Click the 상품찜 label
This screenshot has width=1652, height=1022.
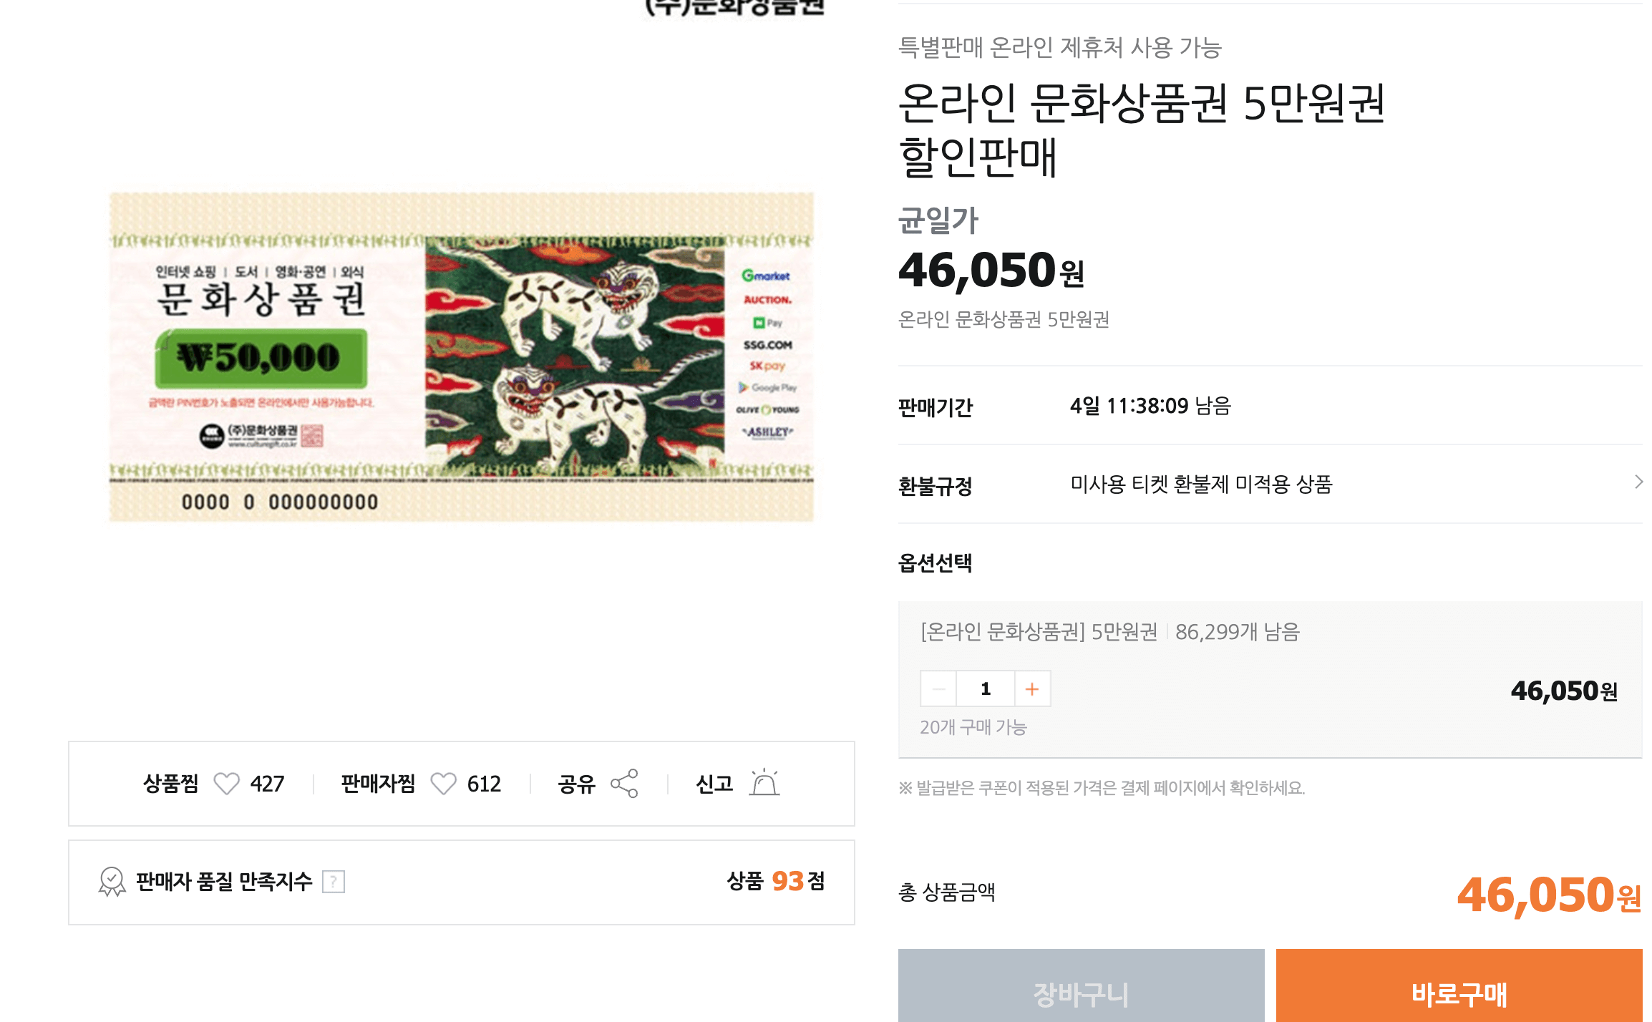[x=170, y=784]
